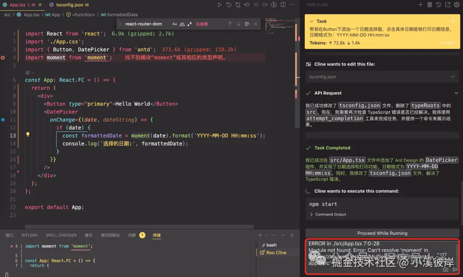This screenshot has height=277, width=463.
Task: Start new task in Roo Cline panel
Action: click(420, 5)
